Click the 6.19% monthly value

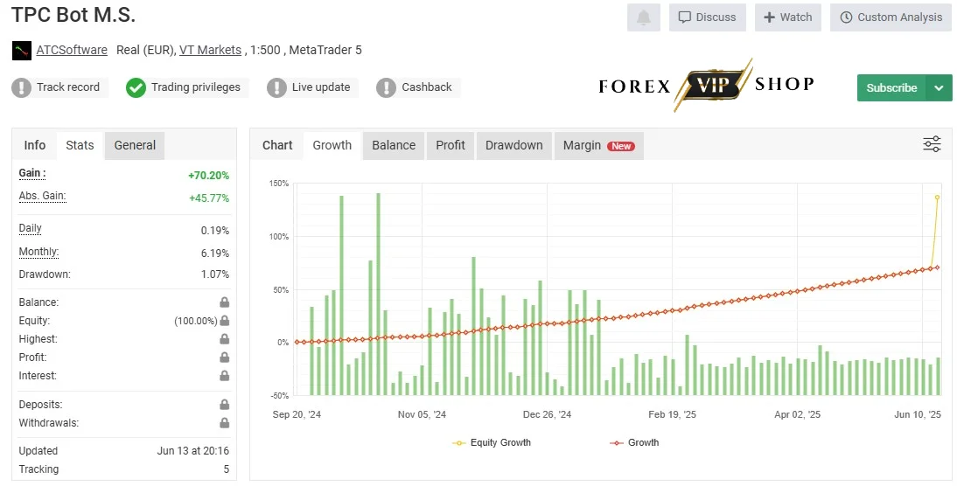pyautogui.click(x=215, y=253)
